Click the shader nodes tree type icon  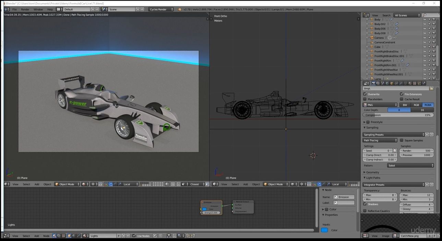coord(55,236)
